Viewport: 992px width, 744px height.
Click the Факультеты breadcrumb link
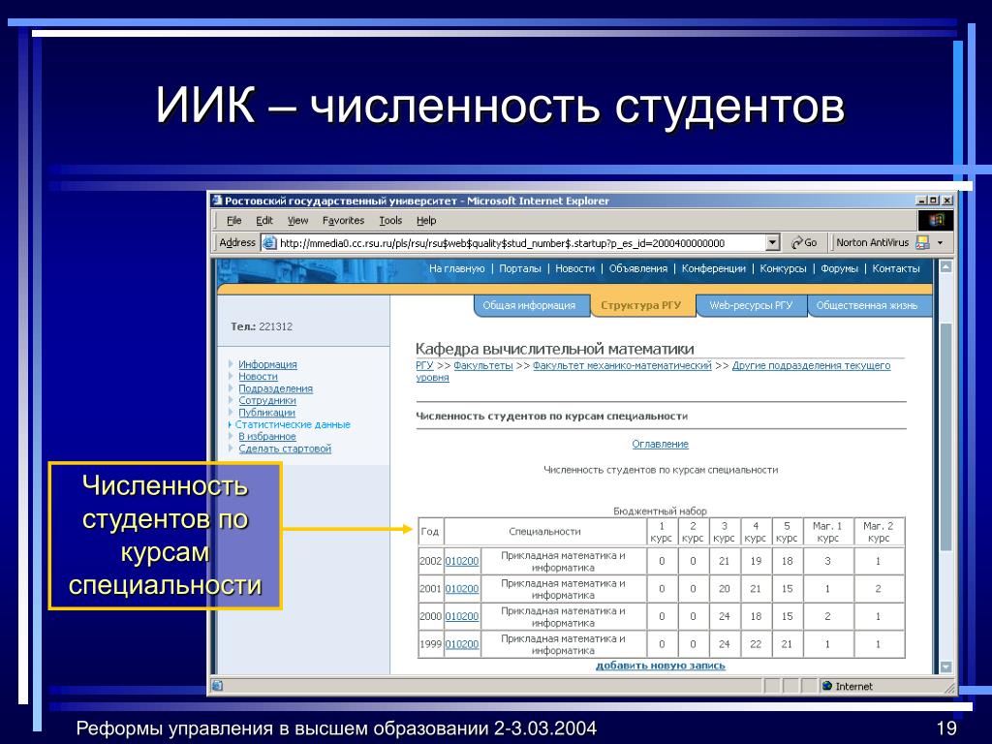coord(483,365)
